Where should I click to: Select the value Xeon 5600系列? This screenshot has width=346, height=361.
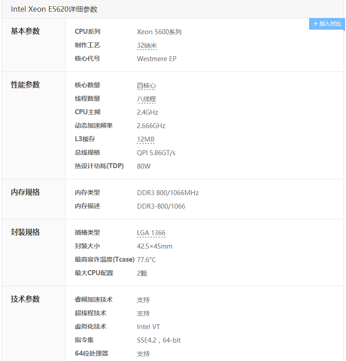point(159,32)
